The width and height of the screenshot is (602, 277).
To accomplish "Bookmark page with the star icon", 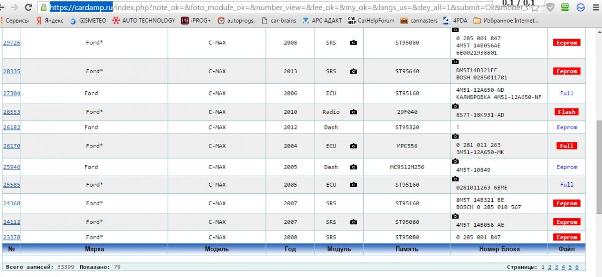I will 535,8.
